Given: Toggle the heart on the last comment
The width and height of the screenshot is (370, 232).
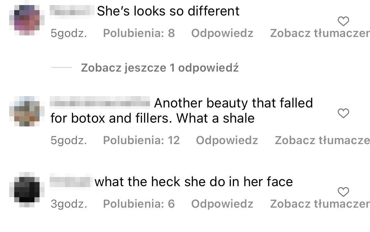Looking at the screenshot, I should (x=343, y=192).
